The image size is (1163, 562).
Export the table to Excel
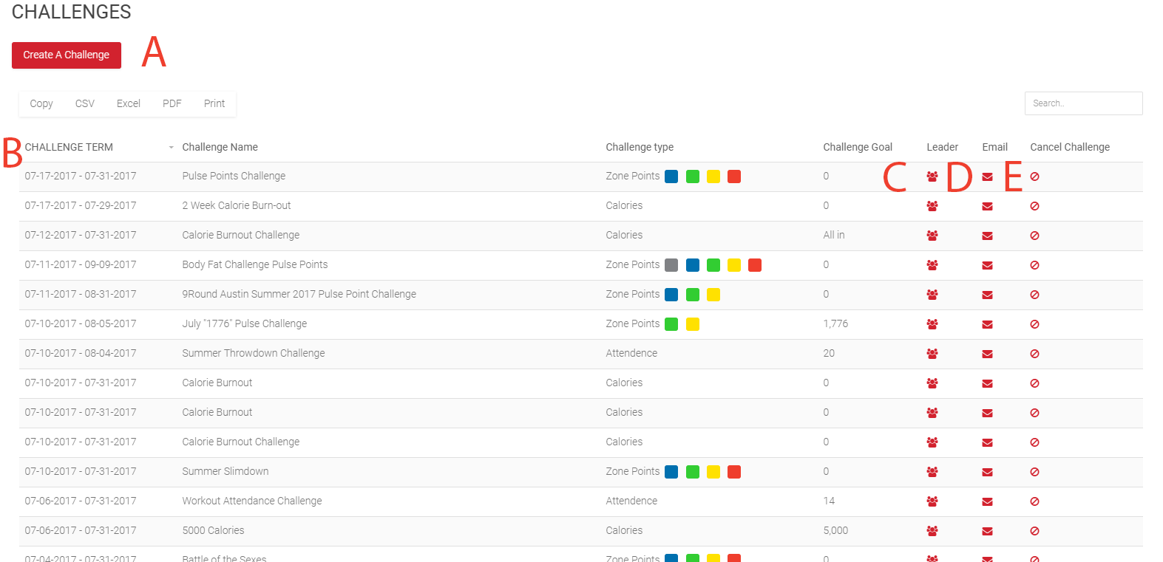tap(128, 103)
